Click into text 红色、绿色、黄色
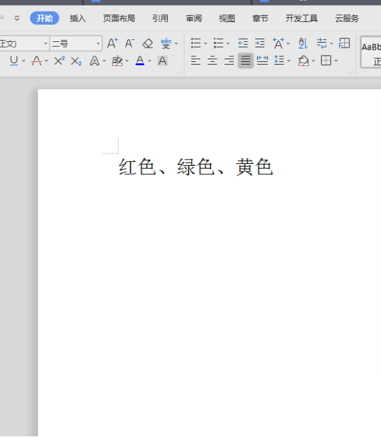The width and height of the screenshot is (381, 437). coord(196,167)
